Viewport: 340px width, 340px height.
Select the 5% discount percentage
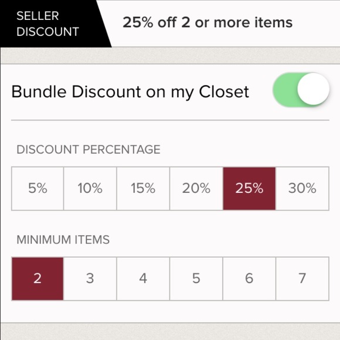(38, 188)
